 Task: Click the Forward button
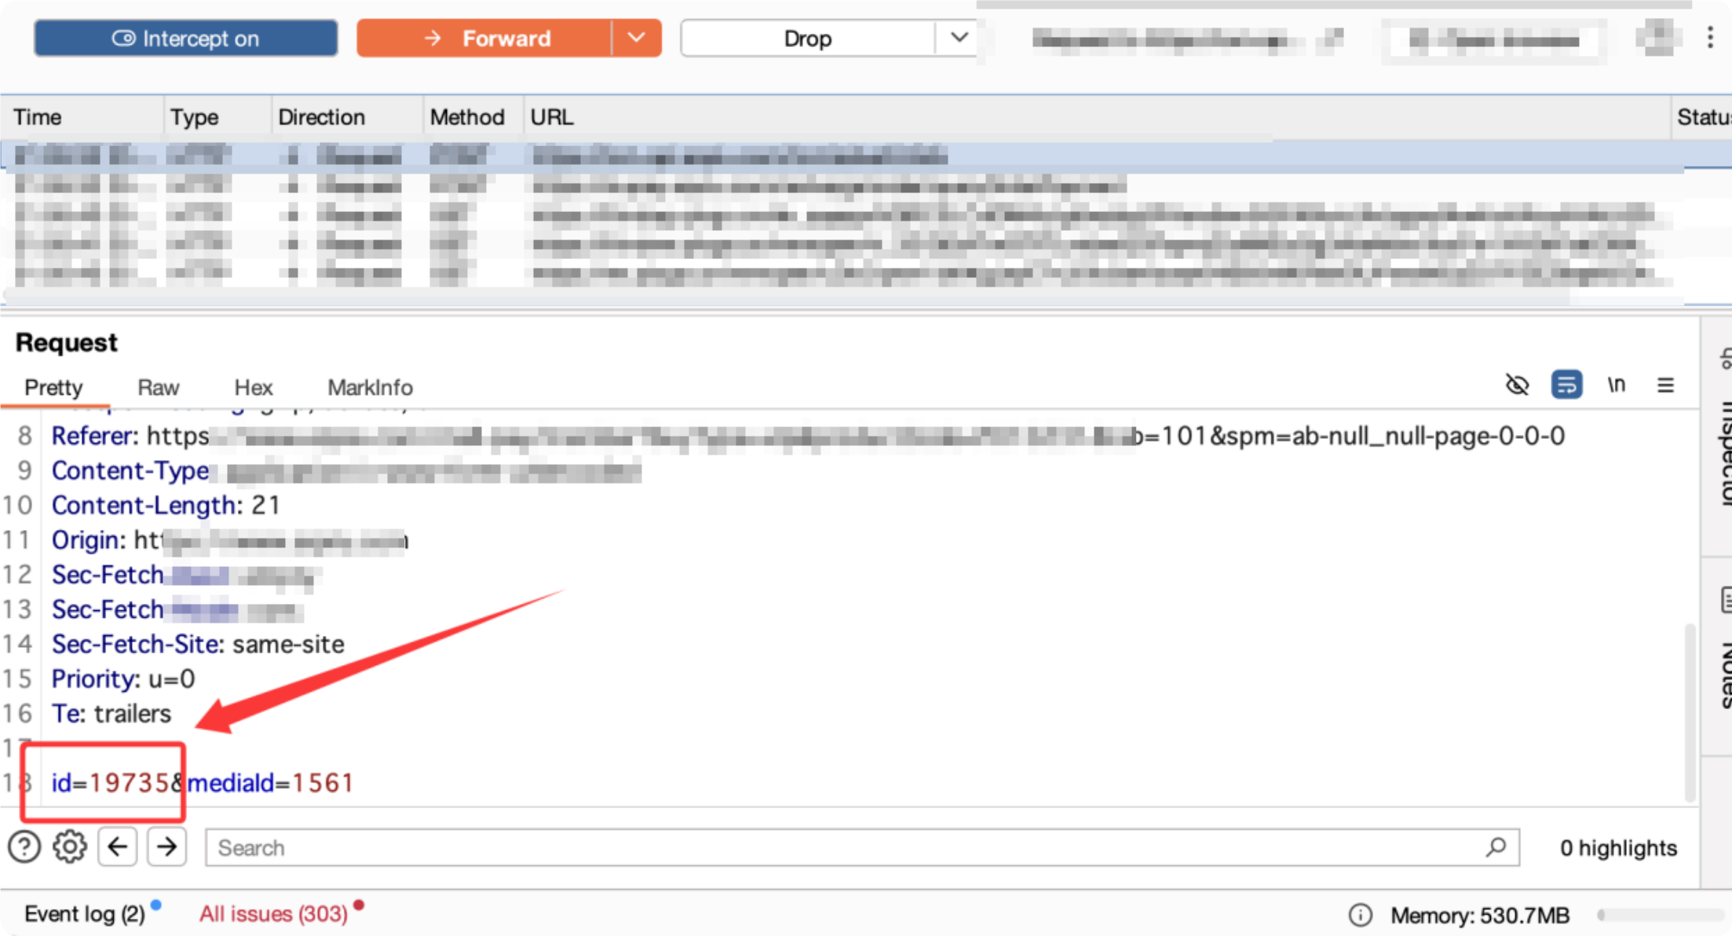pyautogui.click(x=484, y=38)
